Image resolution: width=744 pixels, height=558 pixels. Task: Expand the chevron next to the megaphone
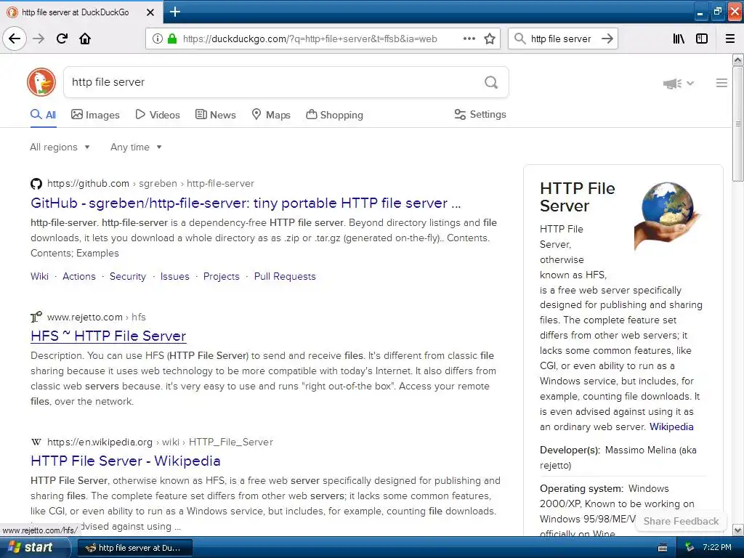(690, 84)
